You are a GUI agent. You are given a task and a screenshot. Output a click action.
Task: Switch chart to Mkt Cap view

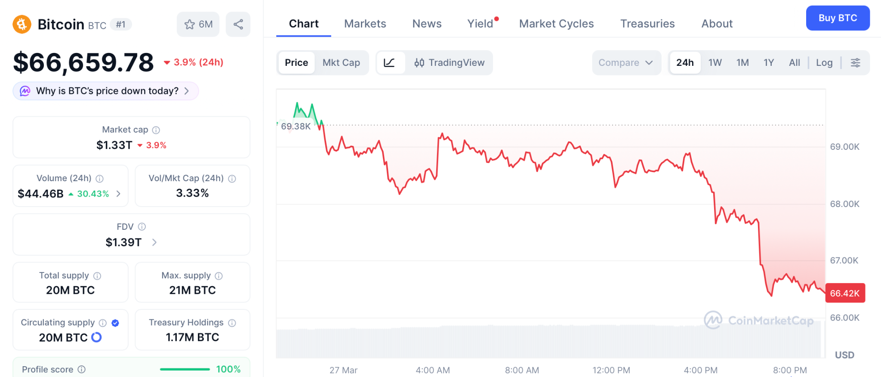[341, 63]
